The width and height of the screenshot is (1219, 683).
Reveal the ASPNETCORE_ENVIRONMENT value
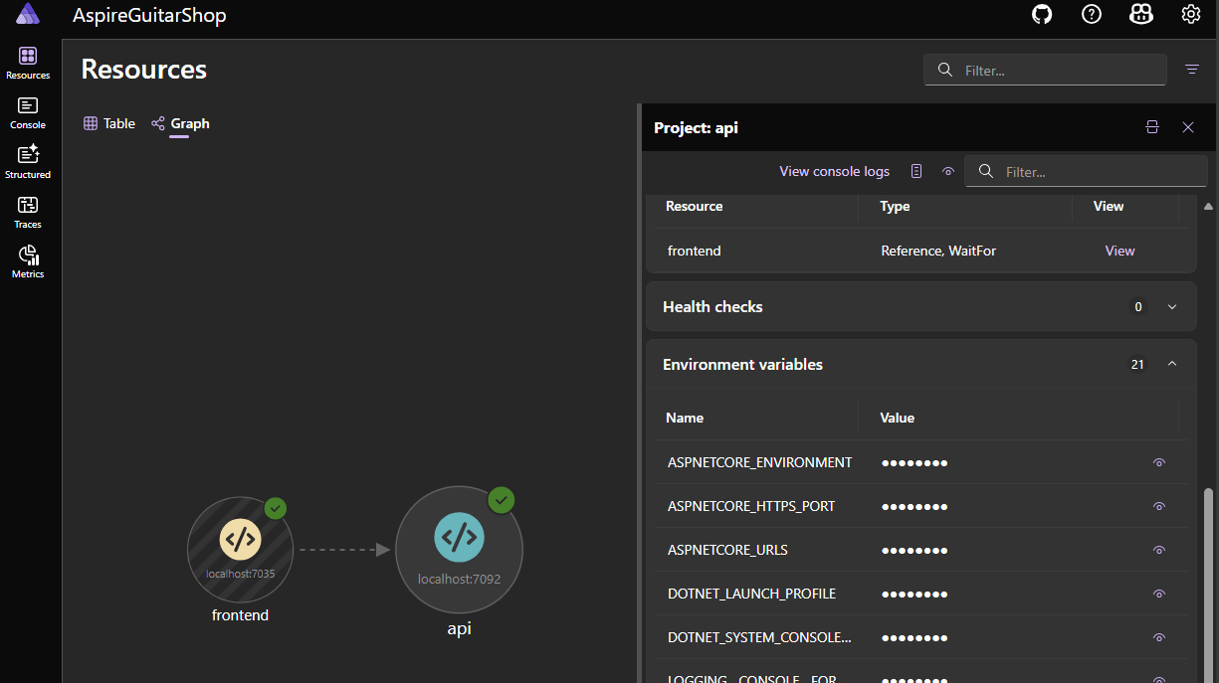pyautogui.click(x=1158, y=462)
